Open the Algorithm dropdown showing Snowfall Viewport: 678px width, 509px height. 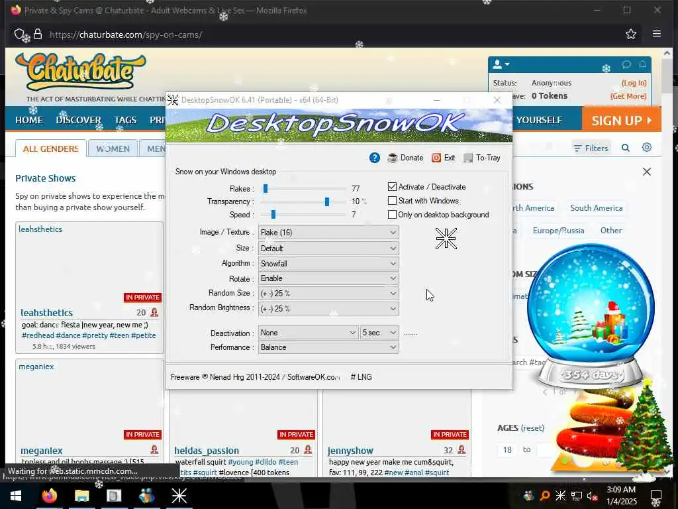[328, 263]
